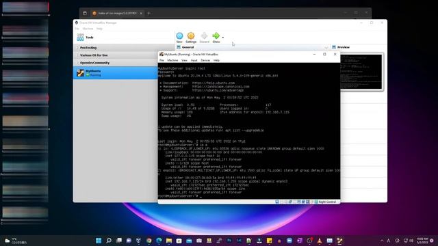Open Input menu in MyUbuntu VM window
The image size is (438, 246).
point(194,60)
